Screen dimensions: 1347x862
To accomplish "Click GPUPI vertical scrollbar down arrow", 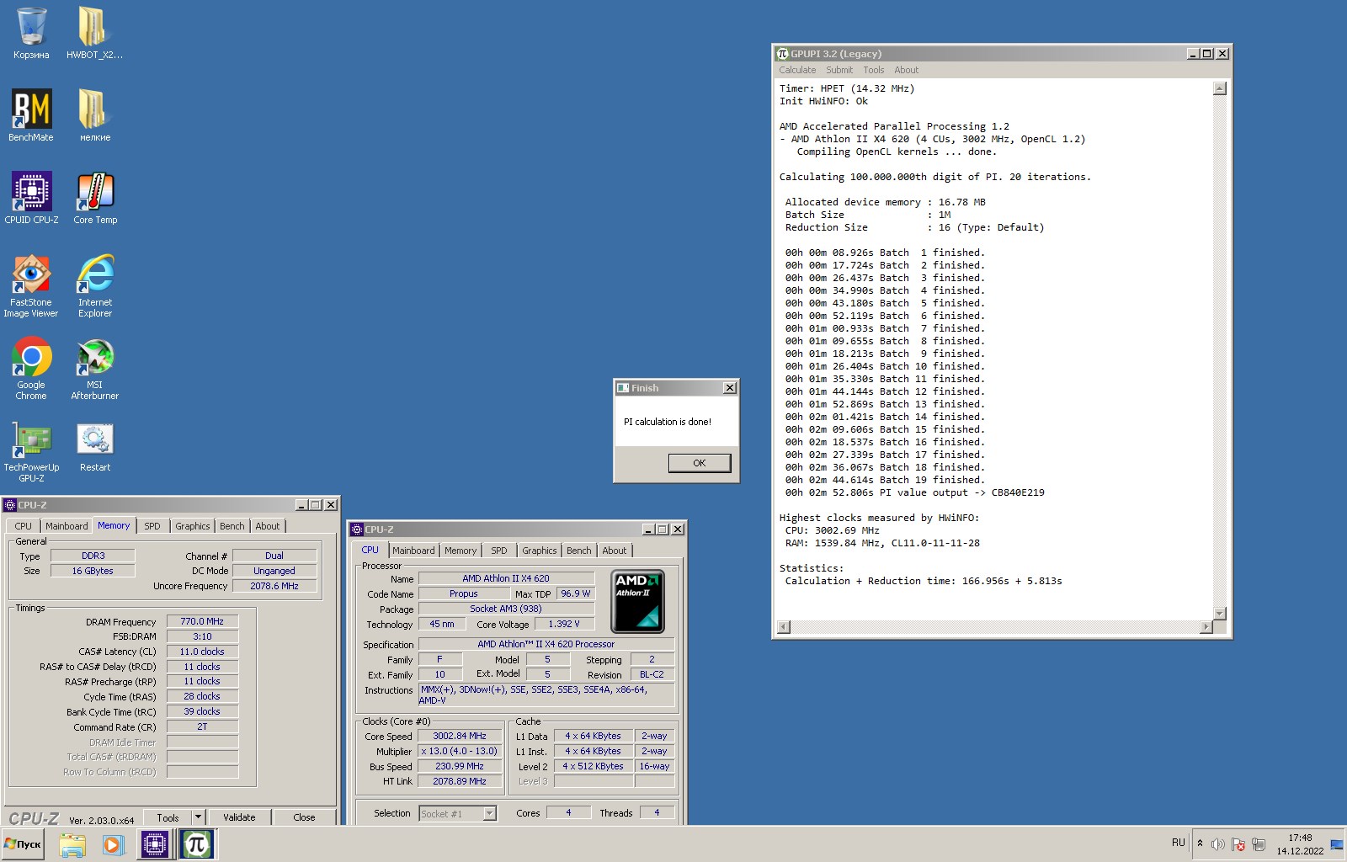I will pyautogui.click(x=1220, y=614).
